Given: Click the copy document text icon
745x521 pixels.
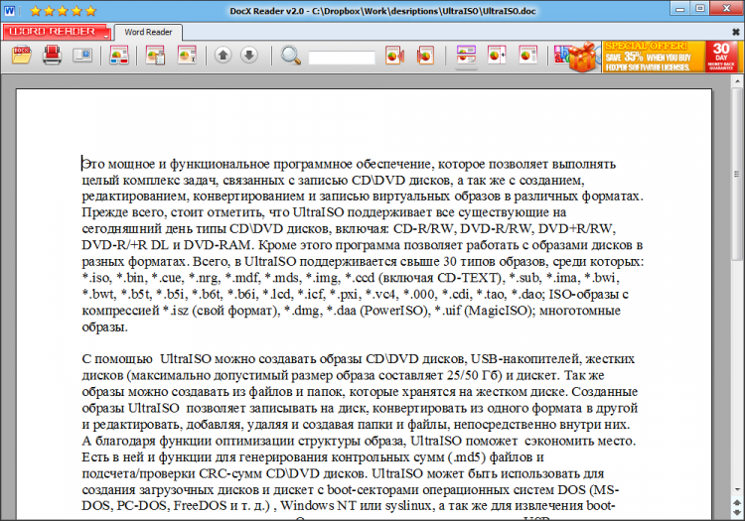Looking at the screenshot, I should (x=155, y=56).
